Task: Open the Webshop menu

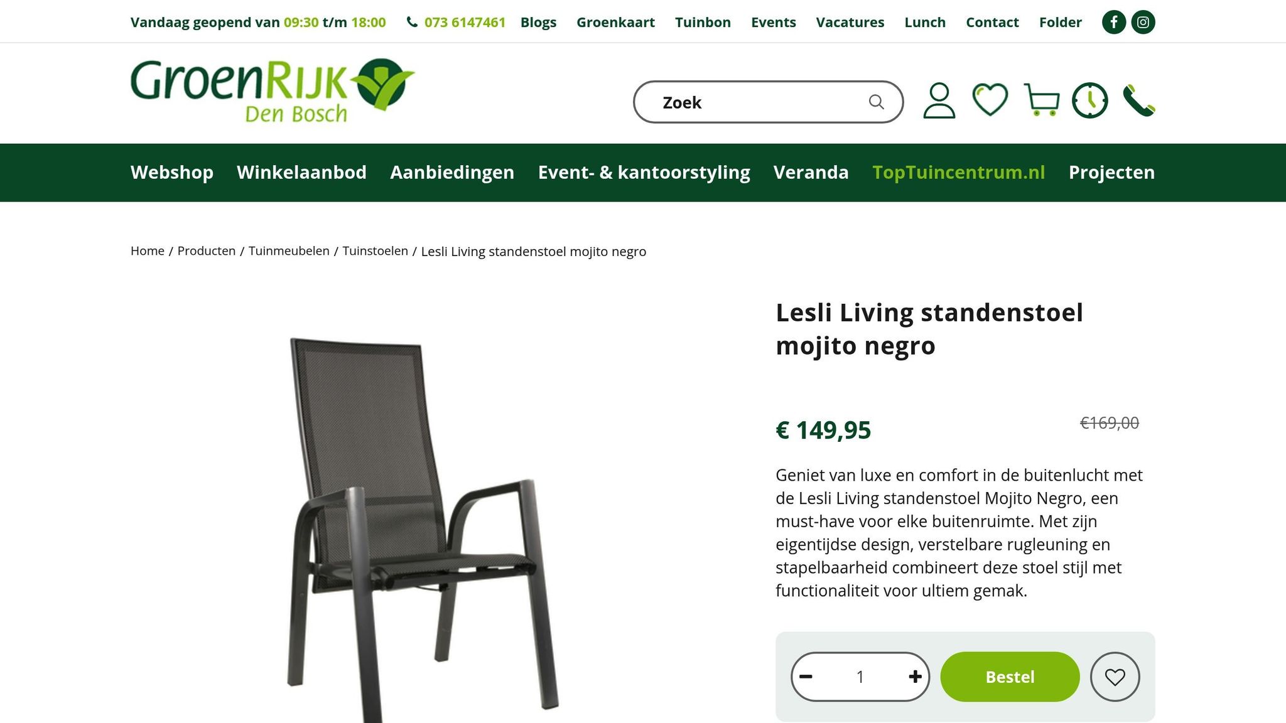Action: 172,173
